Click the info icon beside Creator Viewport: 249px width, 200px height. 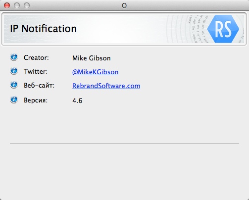tap(14, 57)
